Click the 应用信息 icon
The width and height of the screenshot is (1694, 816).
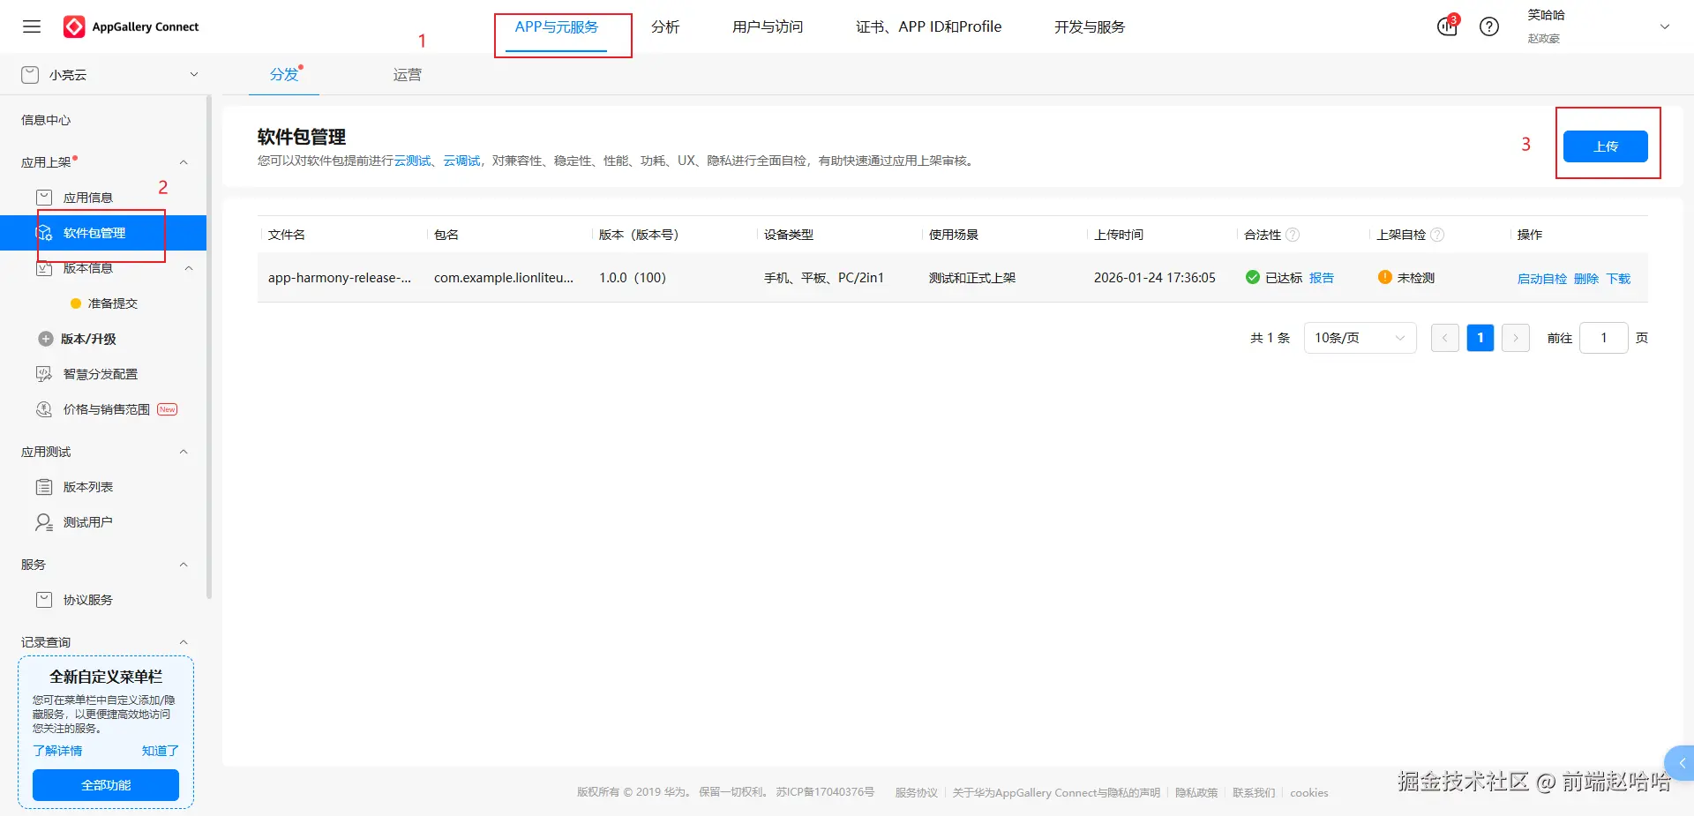click(43, 198)
